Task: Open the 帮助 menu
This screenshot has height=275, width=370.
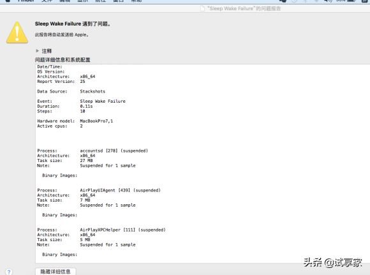Action: click(137, 1)
